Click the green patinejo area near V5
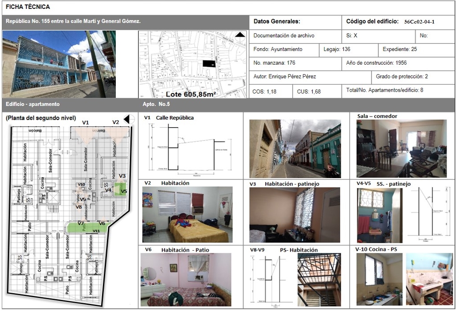 [119, 189]
